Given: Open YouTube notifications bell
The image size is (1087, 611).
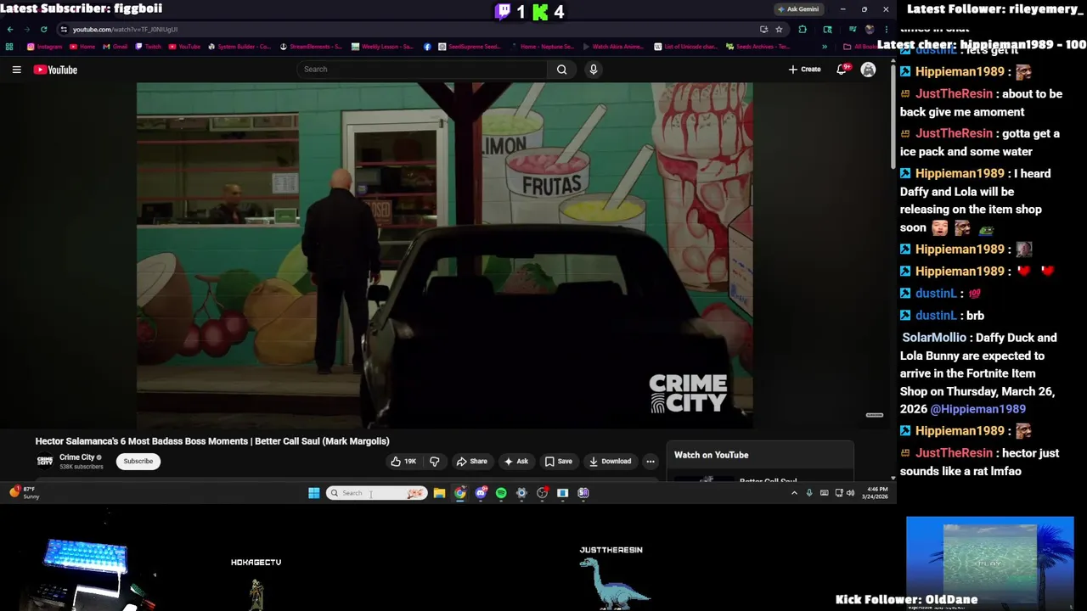Looking at the screenshot, I should [x=842, y=70].
